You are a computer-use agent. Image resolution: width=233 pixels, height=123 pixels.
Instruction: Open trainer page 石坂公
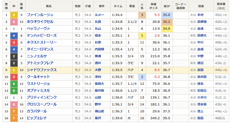point(202,91)
